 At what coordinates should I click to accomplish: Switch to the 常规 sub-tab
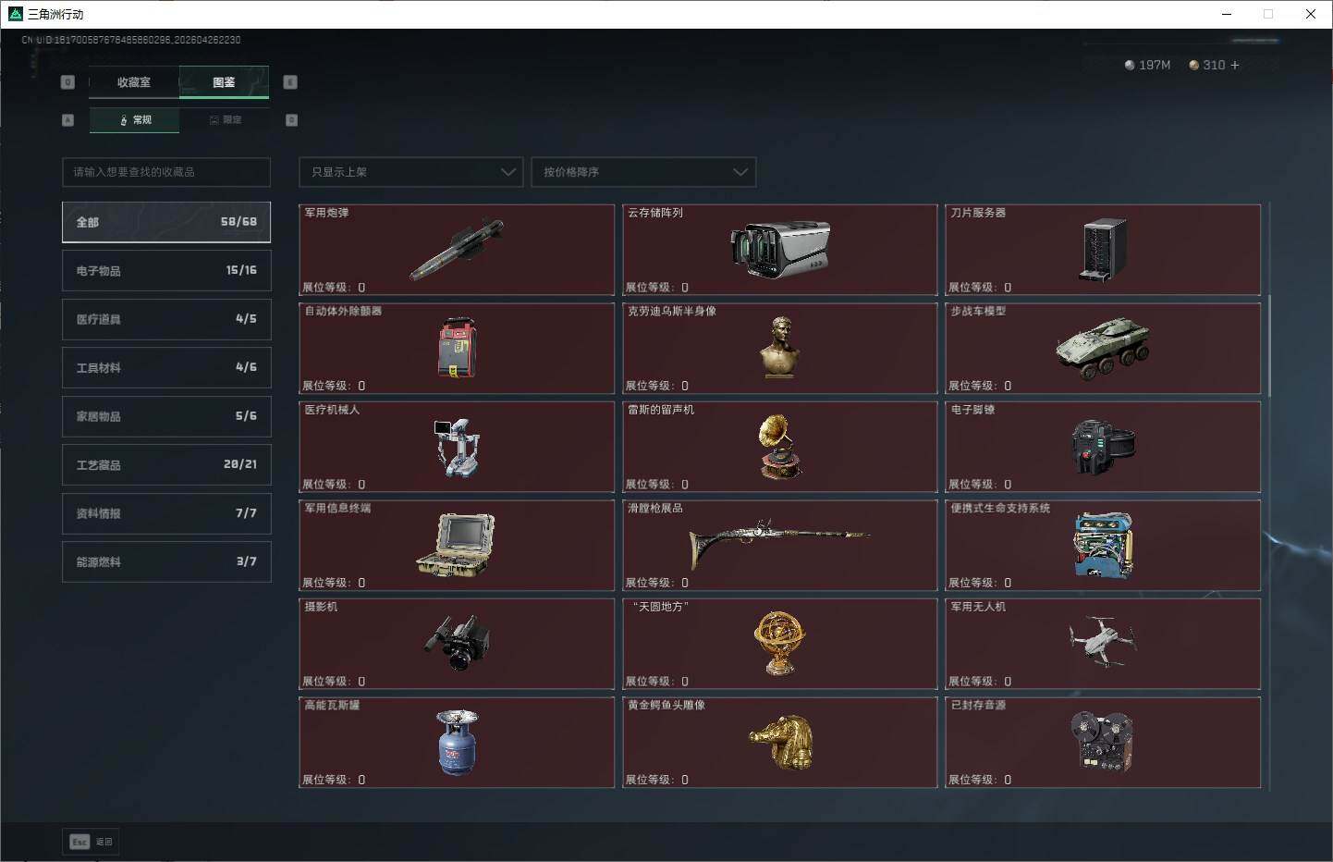(135, 120)
